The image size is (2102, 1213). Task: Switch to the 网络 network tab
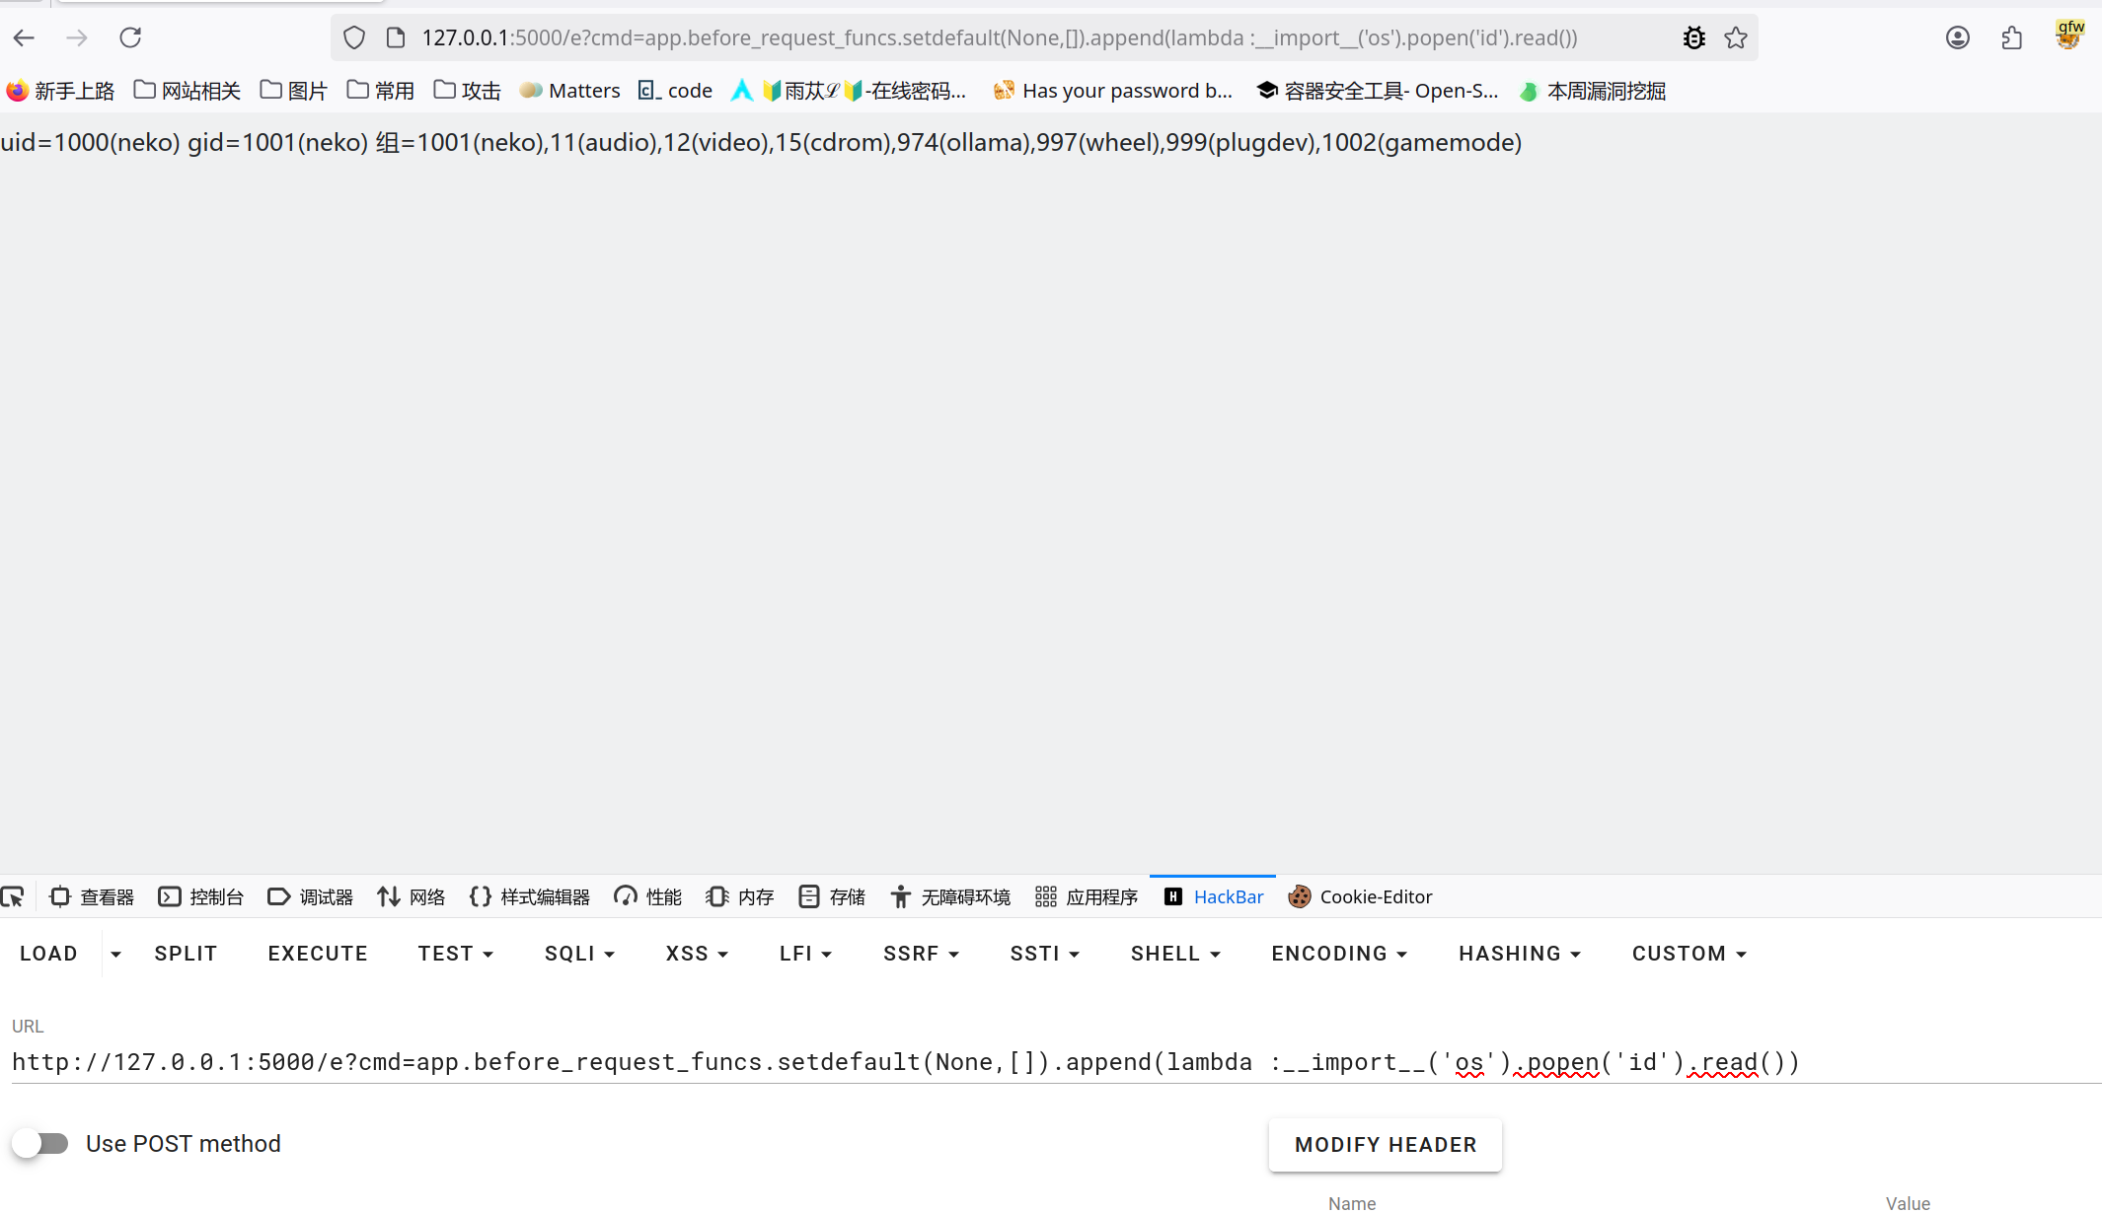coord(412,896)
